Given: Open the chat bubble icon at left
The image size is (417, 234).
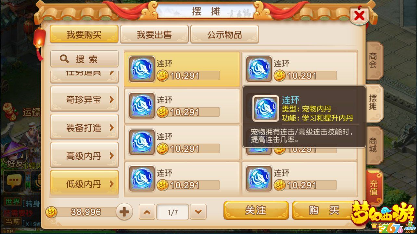Looking at the screenshot, I should pyautogui.click(x=14, y=181).
